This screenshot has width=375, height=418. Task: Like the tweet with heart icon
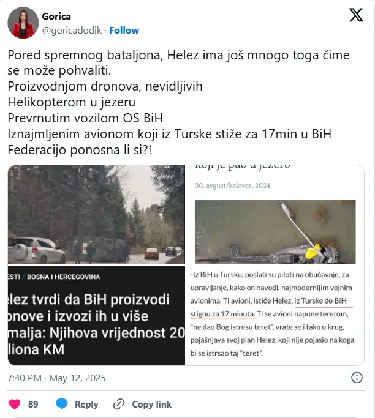(15, 404)
